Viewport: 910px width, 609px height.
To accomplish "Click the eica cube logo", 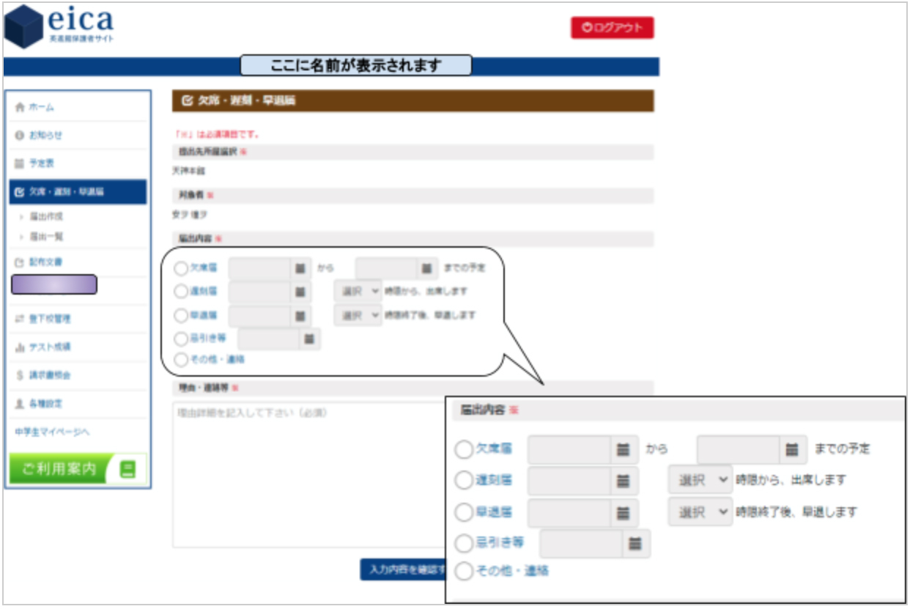I will (x=23, y=26).
